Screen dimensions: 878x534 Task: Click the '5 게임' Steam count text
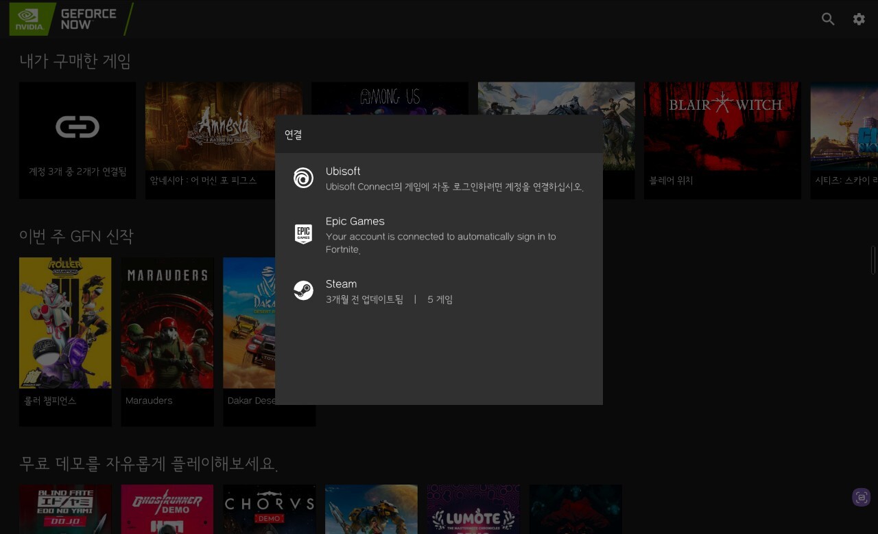[x=440, y=299]
